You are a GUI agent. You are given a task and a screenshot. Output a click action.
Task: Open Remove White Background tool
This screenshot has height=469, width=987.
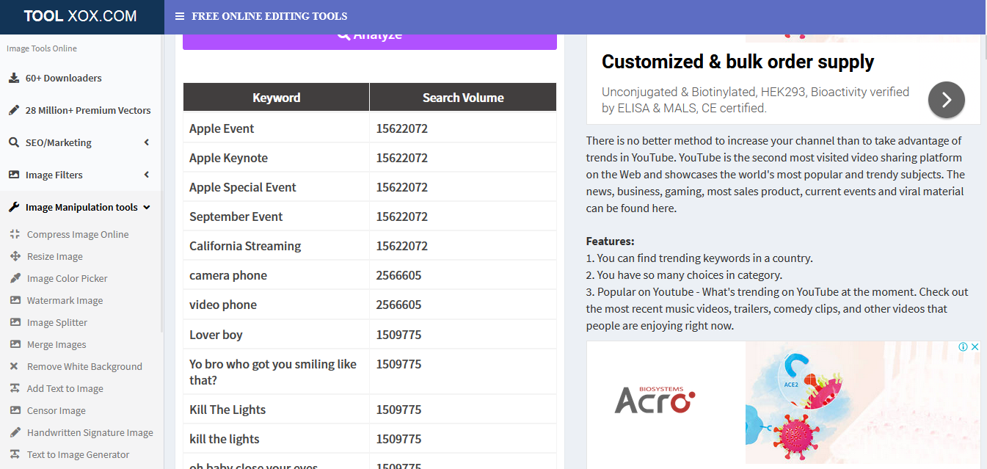84,366
